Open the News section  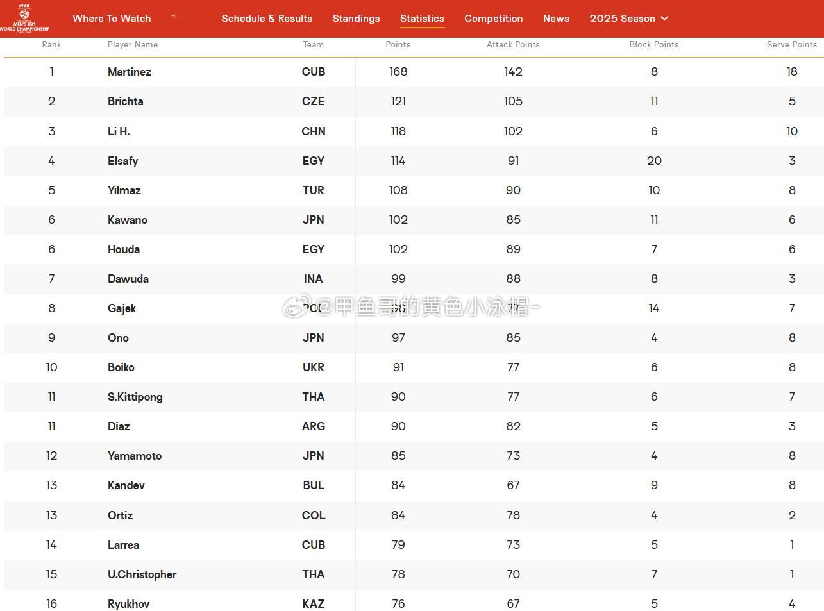(x=556, y=19)
